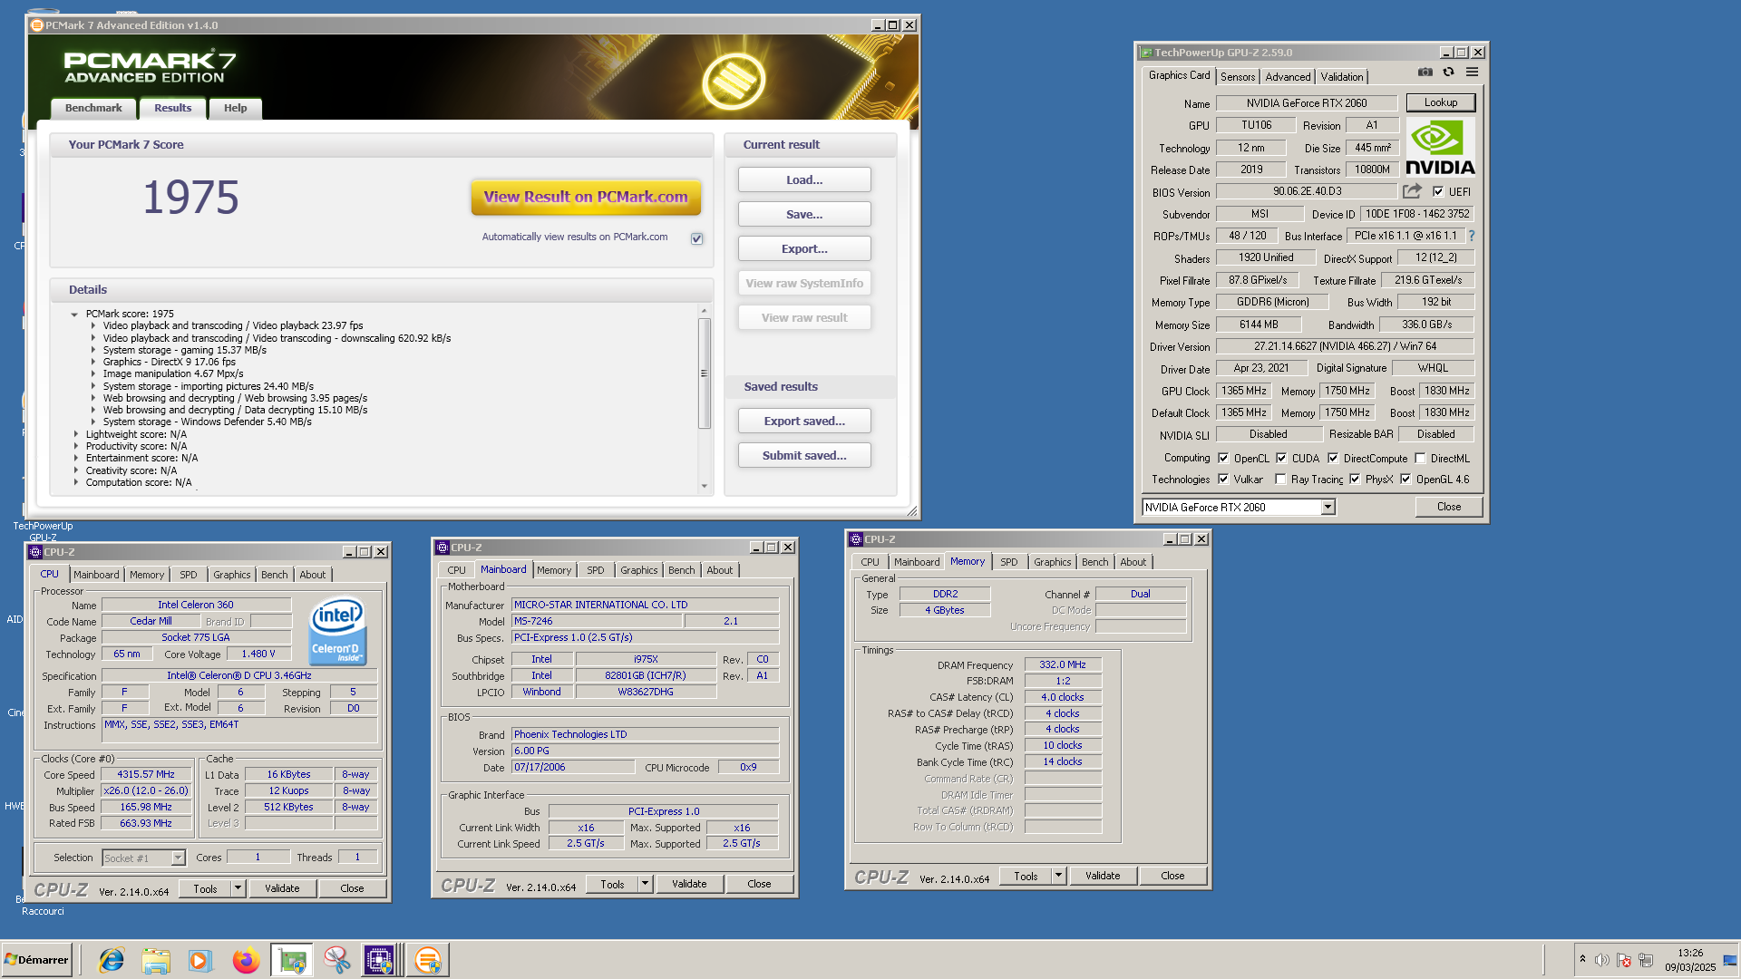Click the NVIDIA logo in GPU-Z
This screenshot has width=1741, height=979.
[1440, 147]
